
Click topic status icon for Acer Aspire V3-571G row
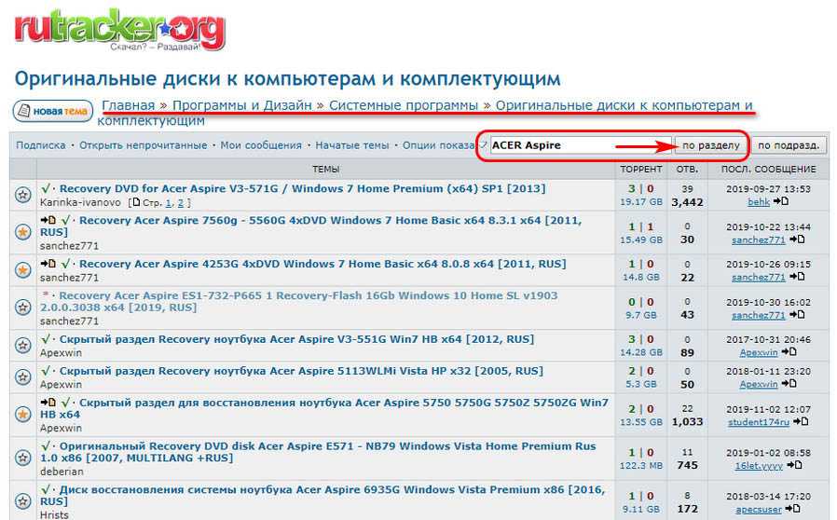(22, 195)
